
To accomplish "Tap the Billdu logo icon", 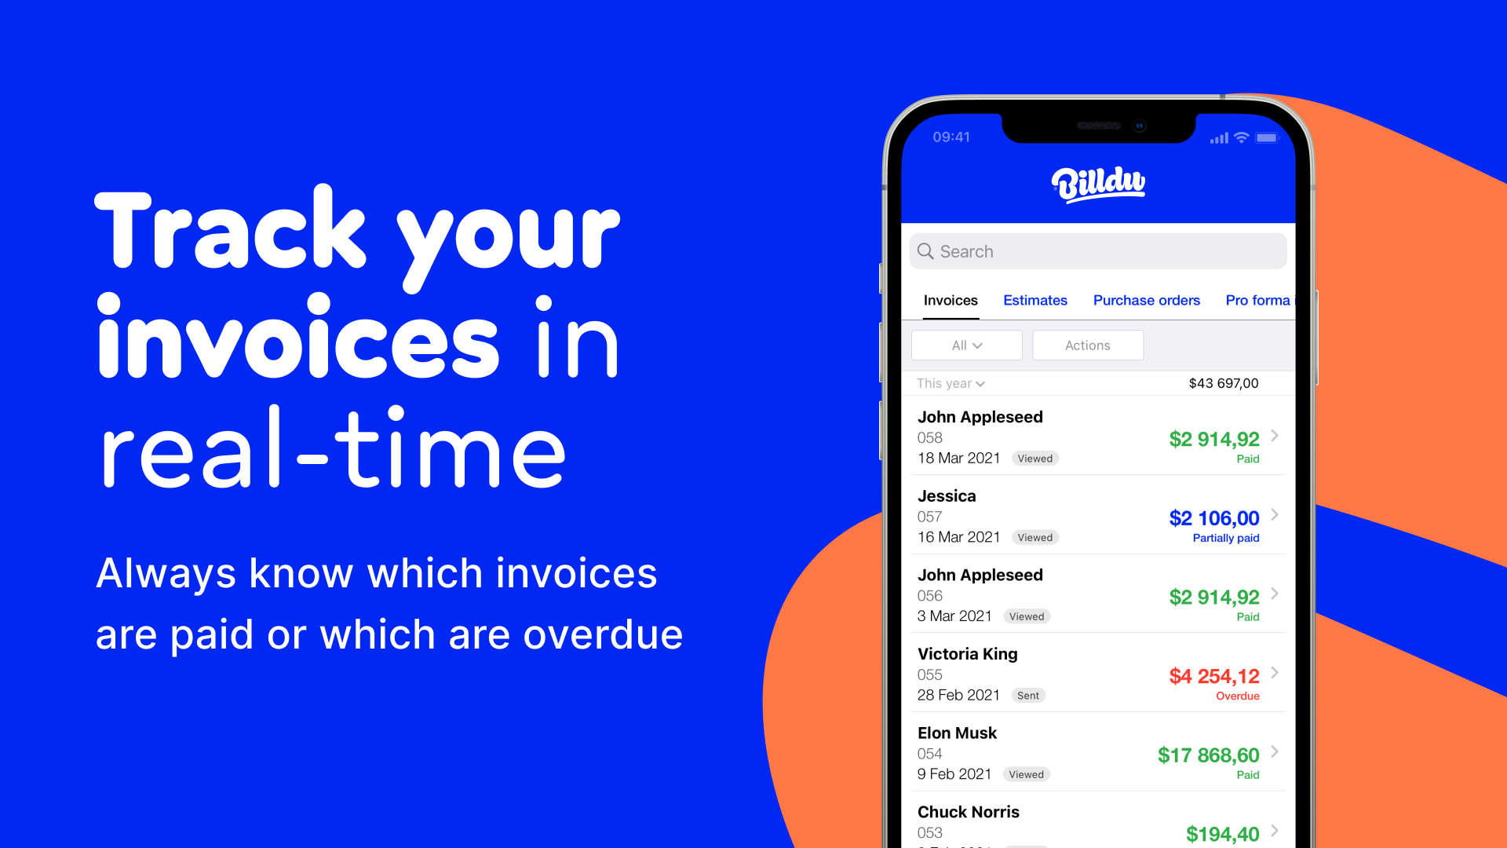I will point(1101,185).
